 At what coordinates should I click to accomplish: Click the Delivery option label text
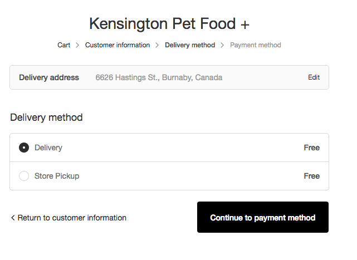coord(48,148)
